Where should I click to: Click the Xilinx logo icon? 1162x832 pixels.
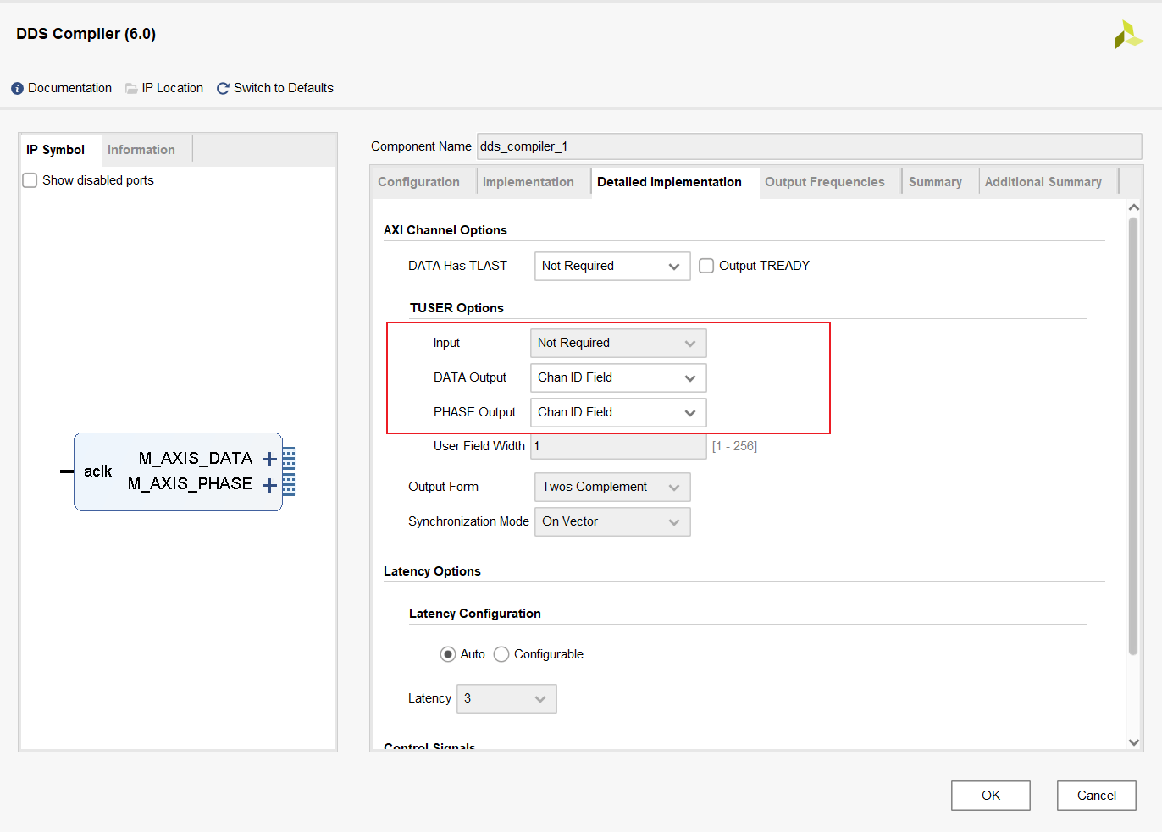(1128, 35)
